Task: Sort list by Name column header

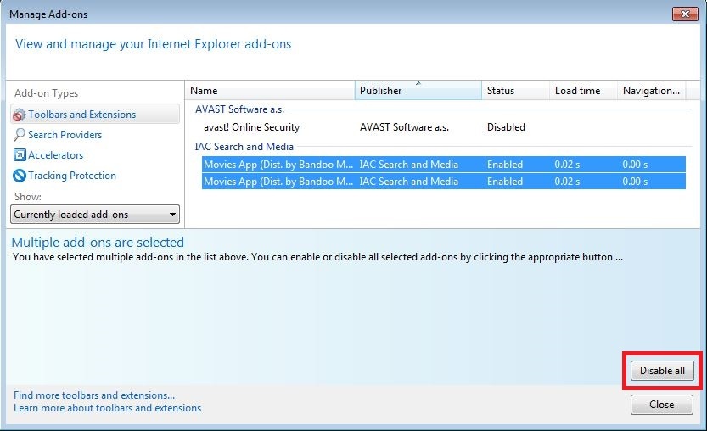Action: coord(270,91)
